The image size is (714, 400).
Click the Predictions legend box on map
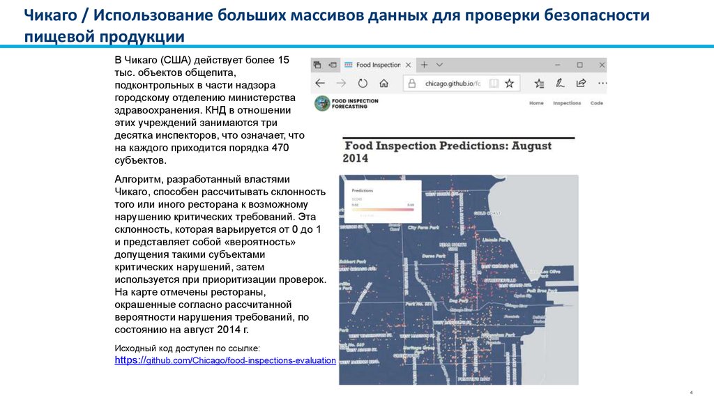(x=383, y=201)
